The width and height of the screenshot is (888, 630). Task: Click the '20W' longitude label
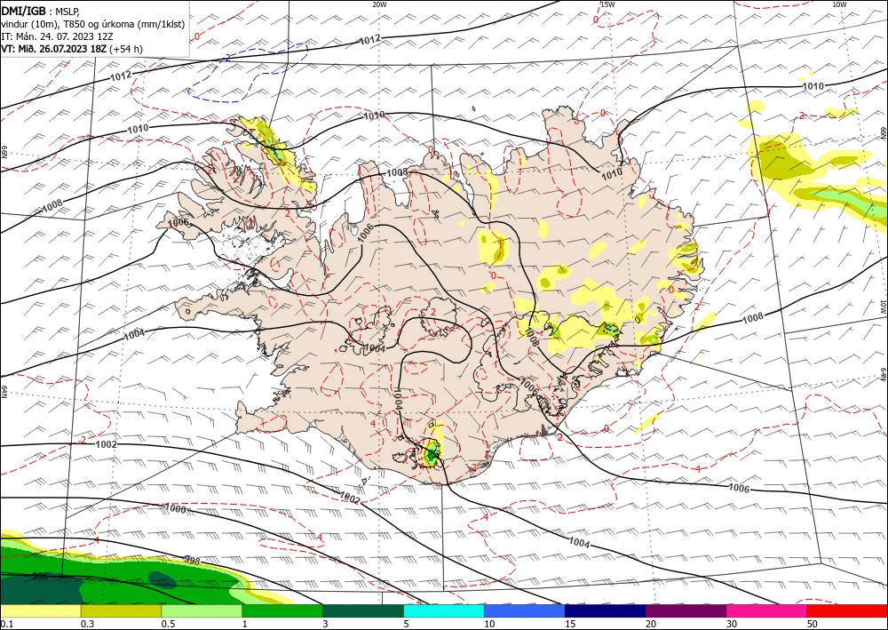pos(379,4)
